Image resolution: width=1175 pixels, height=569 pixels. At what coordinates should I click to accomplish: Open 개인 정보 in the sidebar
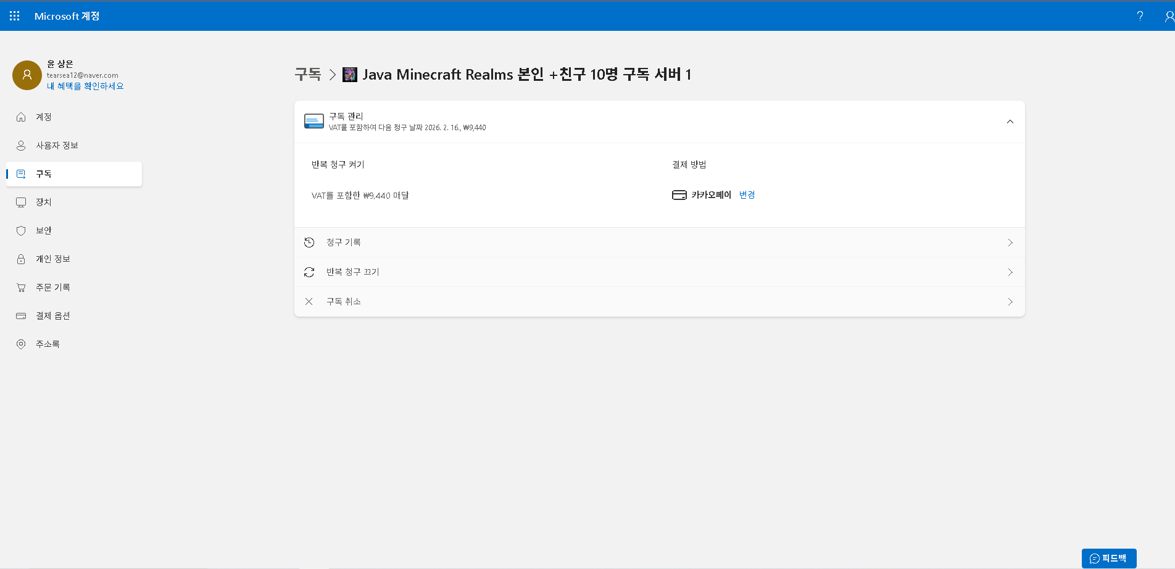(x=74, y=259)
